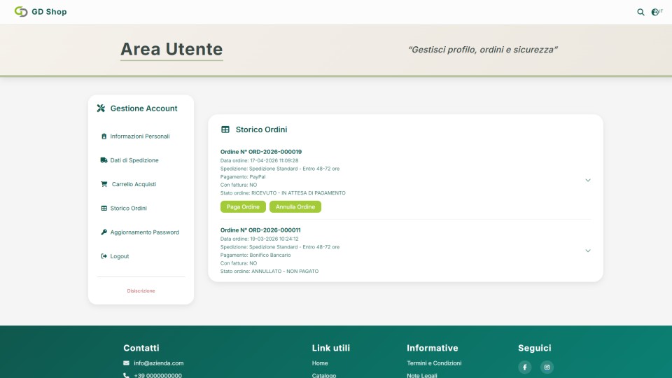Click the Paga Ordine button
Image resolution: width=672 pixels, height=378 pixels.
(243, 207)
